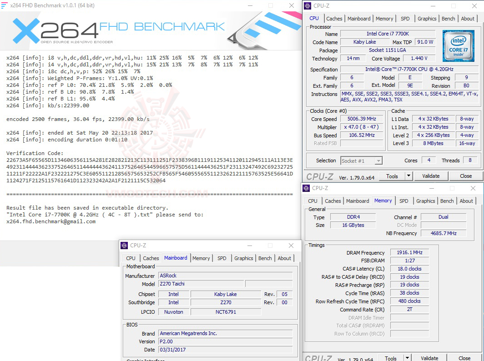Switch to the About tab in the Mainboard window
The width and height of the screenshot is (484, 361).
point(284,258)
